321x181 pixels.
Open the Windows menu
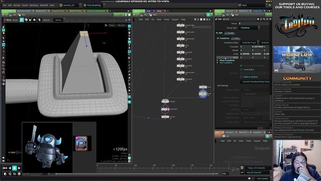coord(34,5)
